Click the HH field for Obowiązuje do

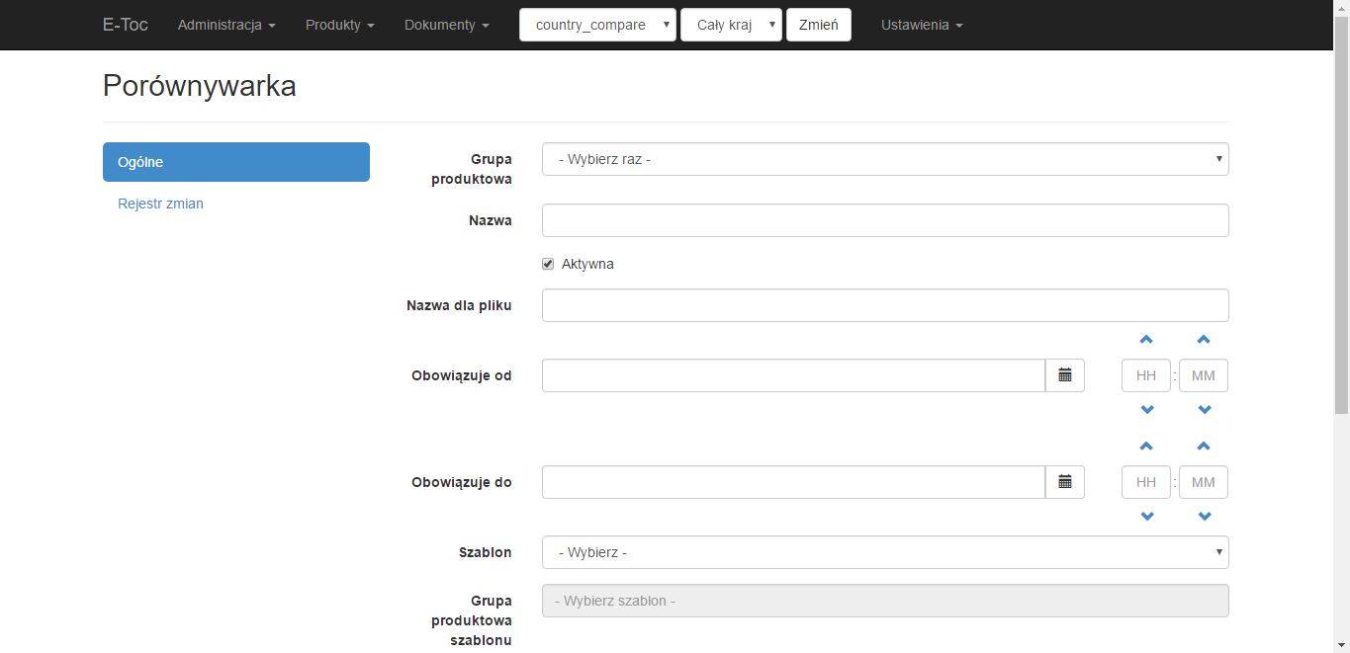pos(1146,482)
